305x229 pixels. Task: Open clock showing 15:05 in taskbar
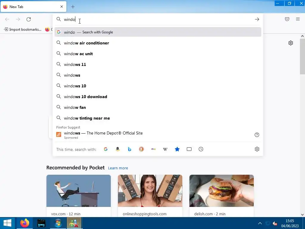290,223
